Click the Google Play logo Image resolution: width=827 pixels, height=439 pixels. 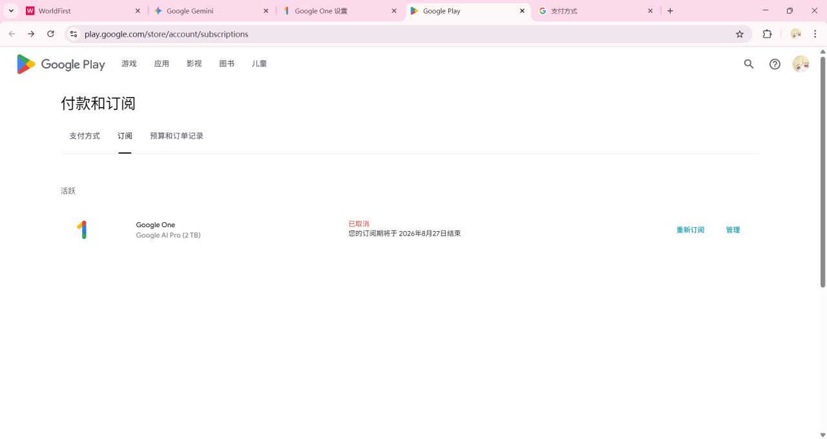click(x=61, y=64)
